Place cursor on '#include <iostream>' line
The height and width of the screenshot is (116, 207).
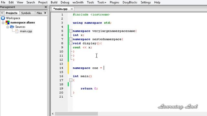(91, 15)
